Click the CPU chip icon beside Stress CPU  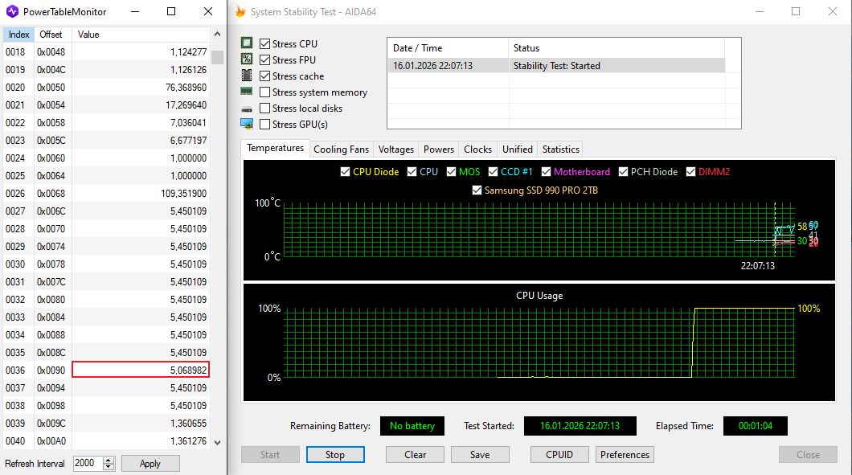coord(247,43)
